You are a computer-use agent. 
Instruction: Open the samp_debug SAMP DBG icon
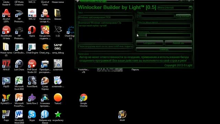58,47
